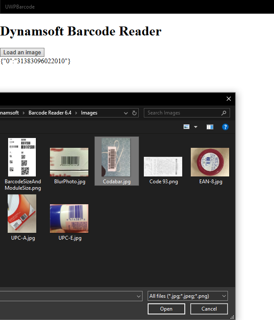Select the EAN-8.jpg image
Screen dimensions: 274x320
pyautogui.click(x=210, y=162)
